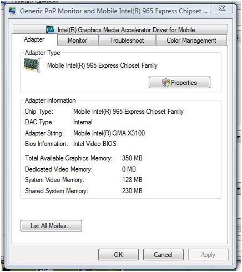Click the shield icon on the Properties button
242x272 pixels.
tap(166, 83)
